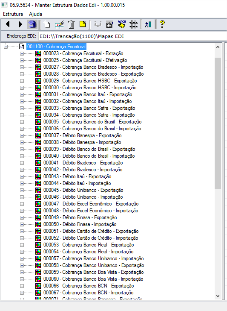
Task: Select the 001100 - Cobrança Escritural label
Action: pyautogui.click(x=56, y=47)
